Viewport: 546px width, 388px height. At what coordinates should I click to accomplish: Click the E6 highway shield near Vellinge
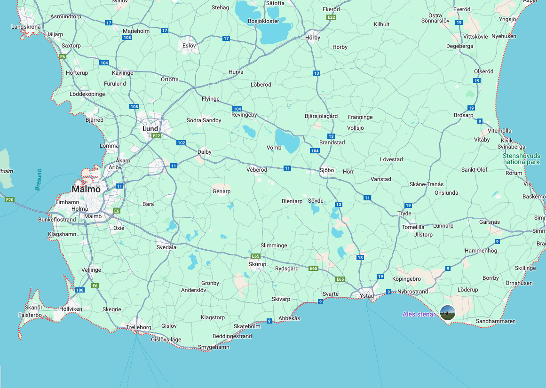[95, 285]
